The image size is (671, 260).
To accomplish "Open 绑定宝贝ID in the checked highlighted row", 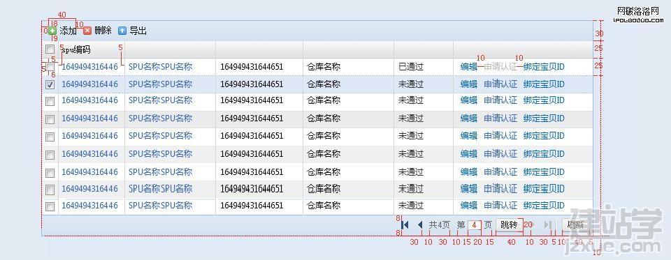I will click(544, 84).
